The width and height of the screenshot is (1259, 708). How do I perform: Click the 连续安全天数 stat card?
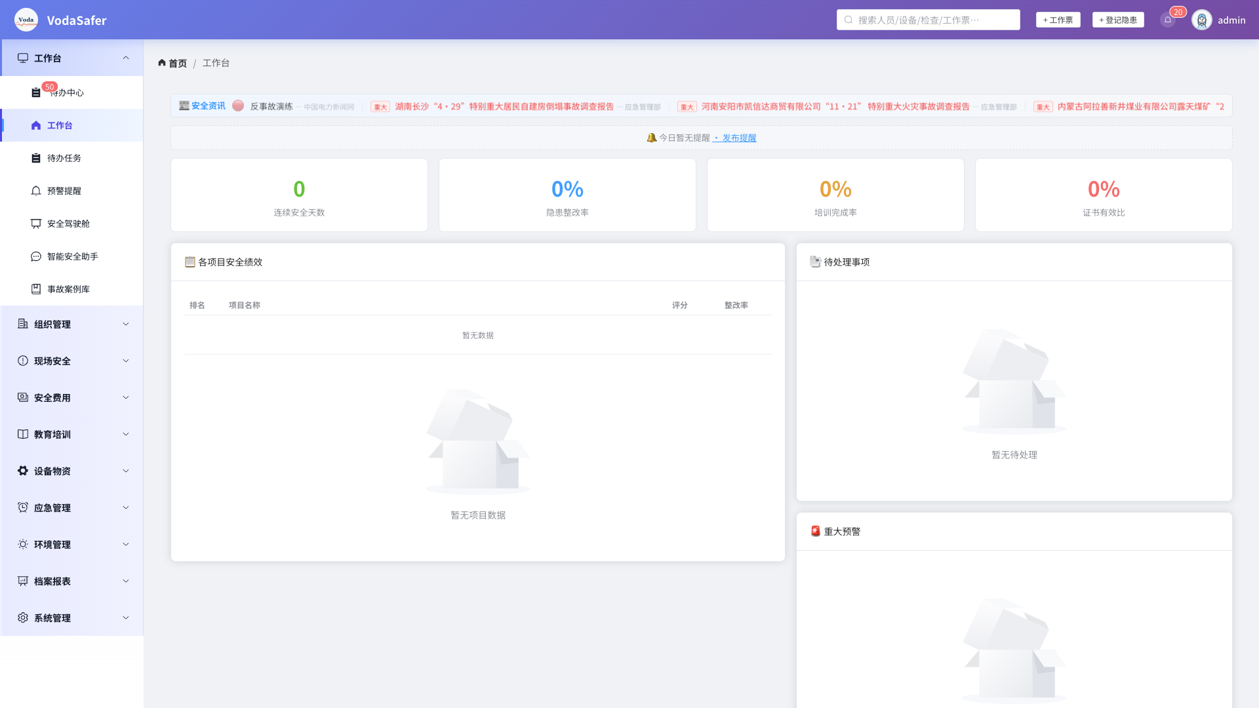tap(299, 195)
